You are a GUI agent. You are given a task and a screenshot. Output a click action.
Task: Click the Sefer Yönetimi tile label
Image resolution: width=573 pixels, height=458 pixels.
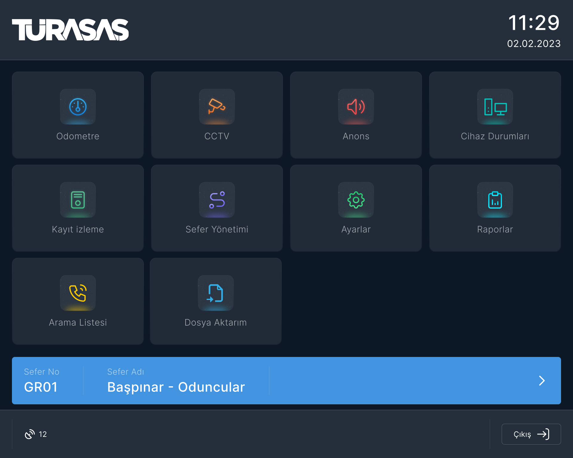[217, 229]
